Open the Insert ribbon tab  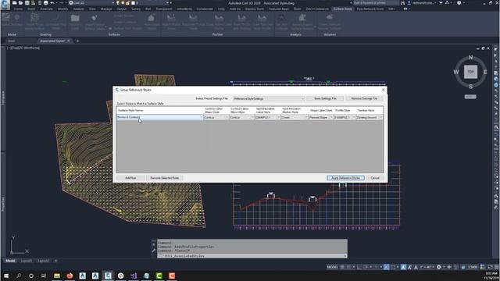(x=31, y=9)
